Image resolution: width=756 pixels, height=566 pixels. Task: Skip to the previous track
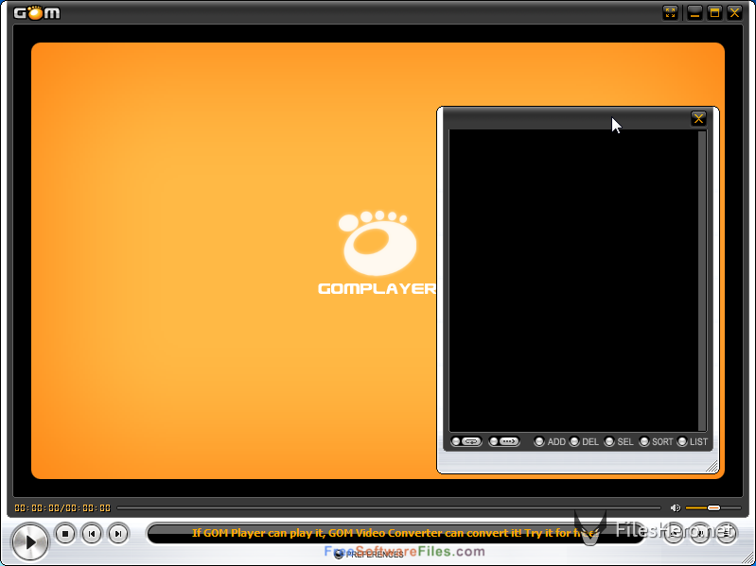[92, 533]
